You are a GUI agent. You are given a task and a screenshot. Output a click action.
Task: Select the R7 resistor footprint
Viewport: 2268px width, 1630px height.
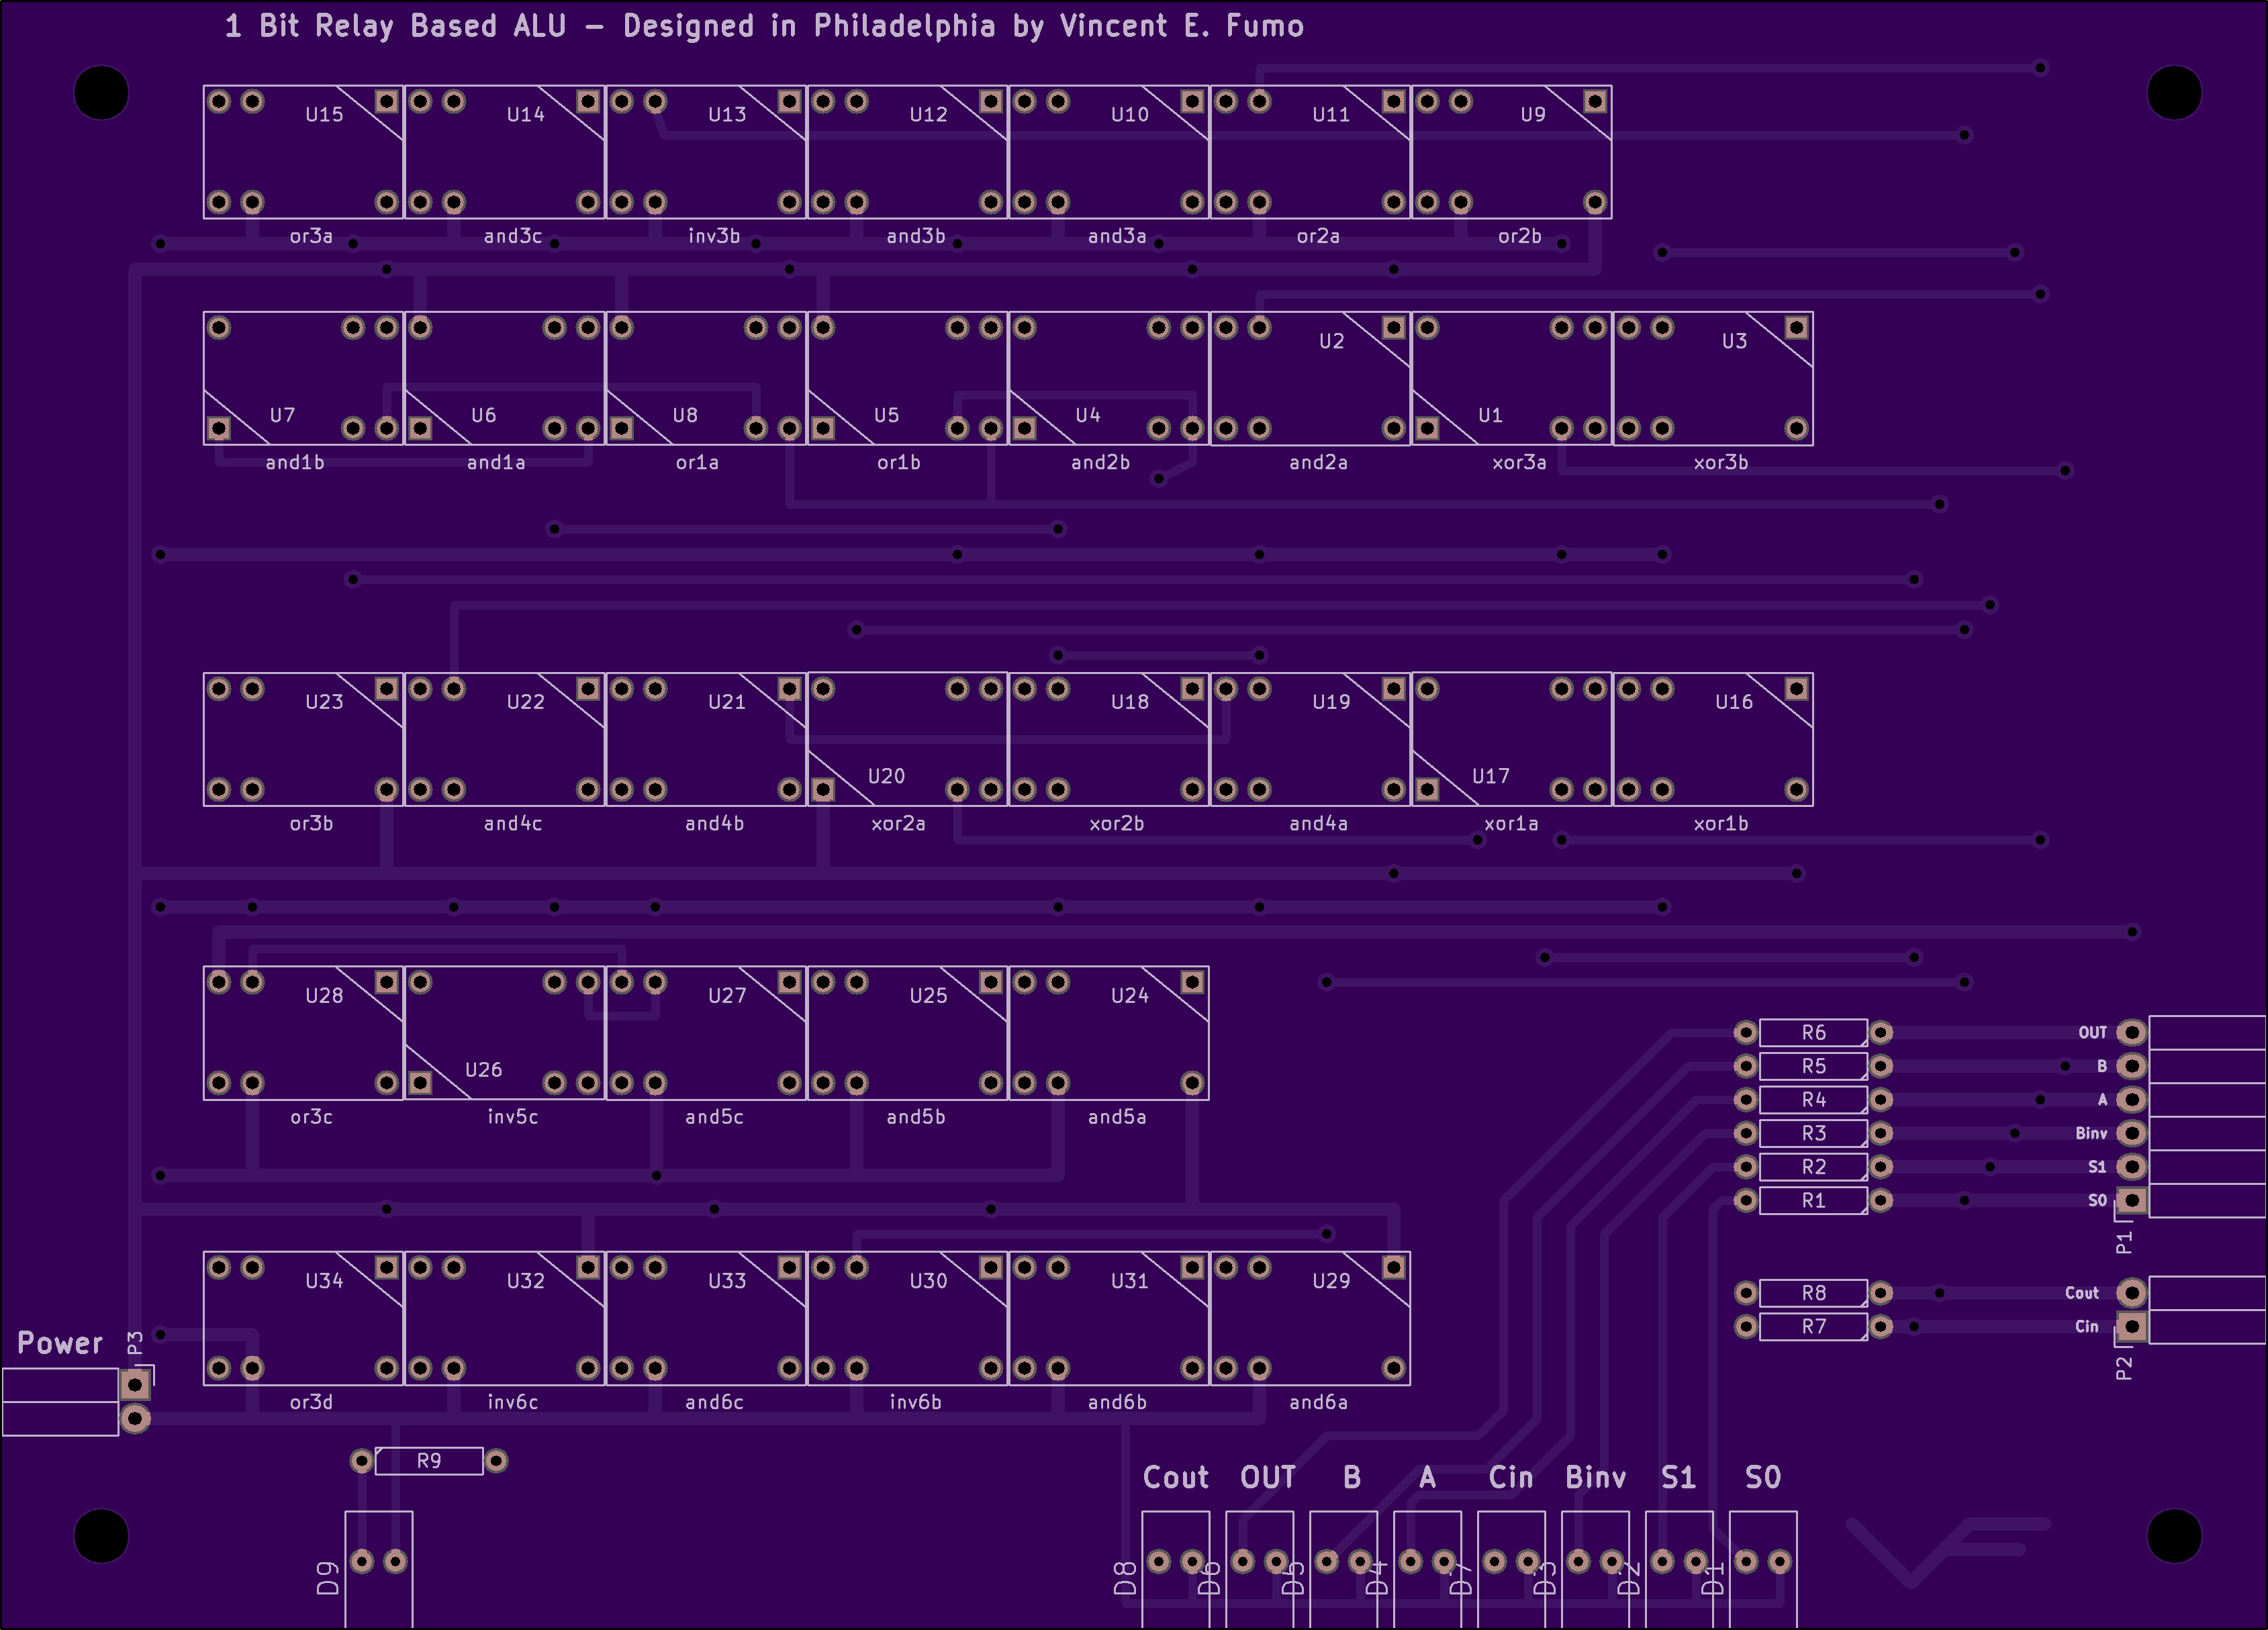coord(1813,1327)
